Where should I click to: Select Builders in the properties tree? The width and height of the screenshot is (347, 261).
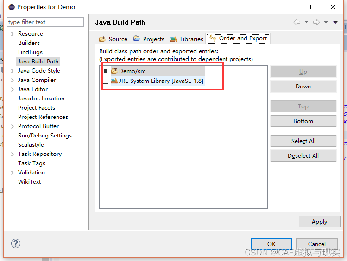click(x=29, y=43)
